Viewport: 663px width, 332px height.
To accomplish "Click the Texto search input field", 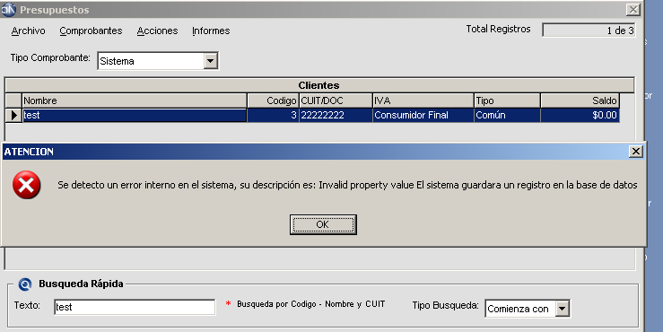I will click(135, 307).
